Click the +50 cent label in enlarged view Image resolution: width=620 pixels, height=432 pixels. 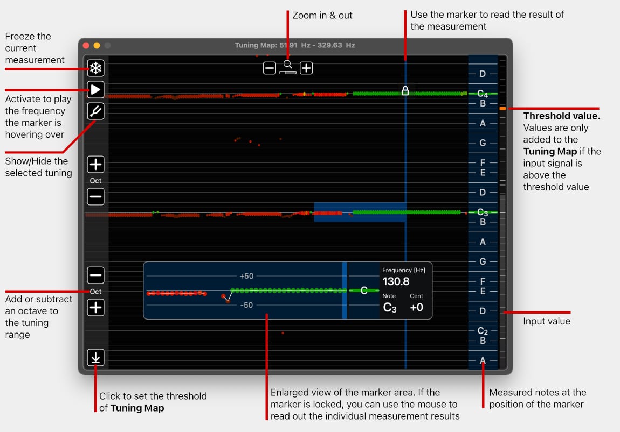[246, 276]
